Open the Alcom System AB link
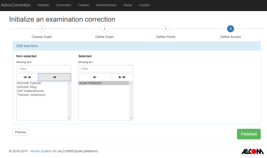The width and height of the screenshot is (267, 158). click(44, 151)
